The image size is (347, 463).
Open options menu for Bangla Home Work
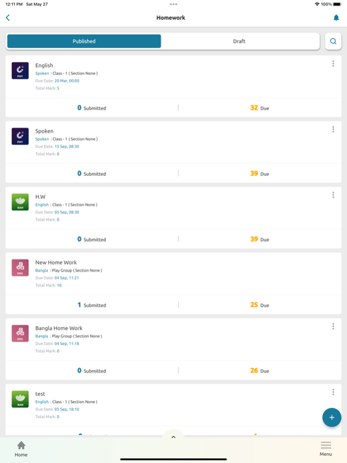coord(333,326)
